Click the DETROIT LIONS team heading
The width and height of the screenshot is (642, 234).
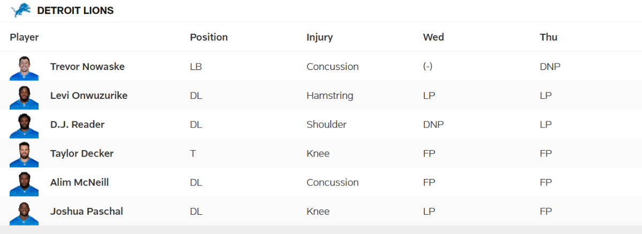(75, 11)
